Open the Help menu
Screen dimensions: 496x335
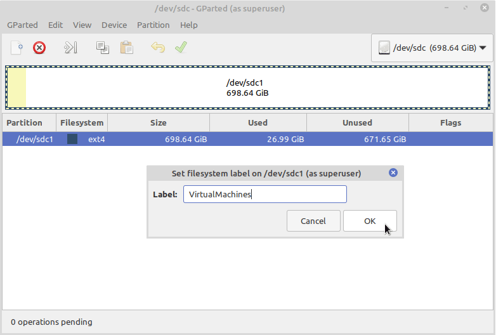tap(189, 25)
